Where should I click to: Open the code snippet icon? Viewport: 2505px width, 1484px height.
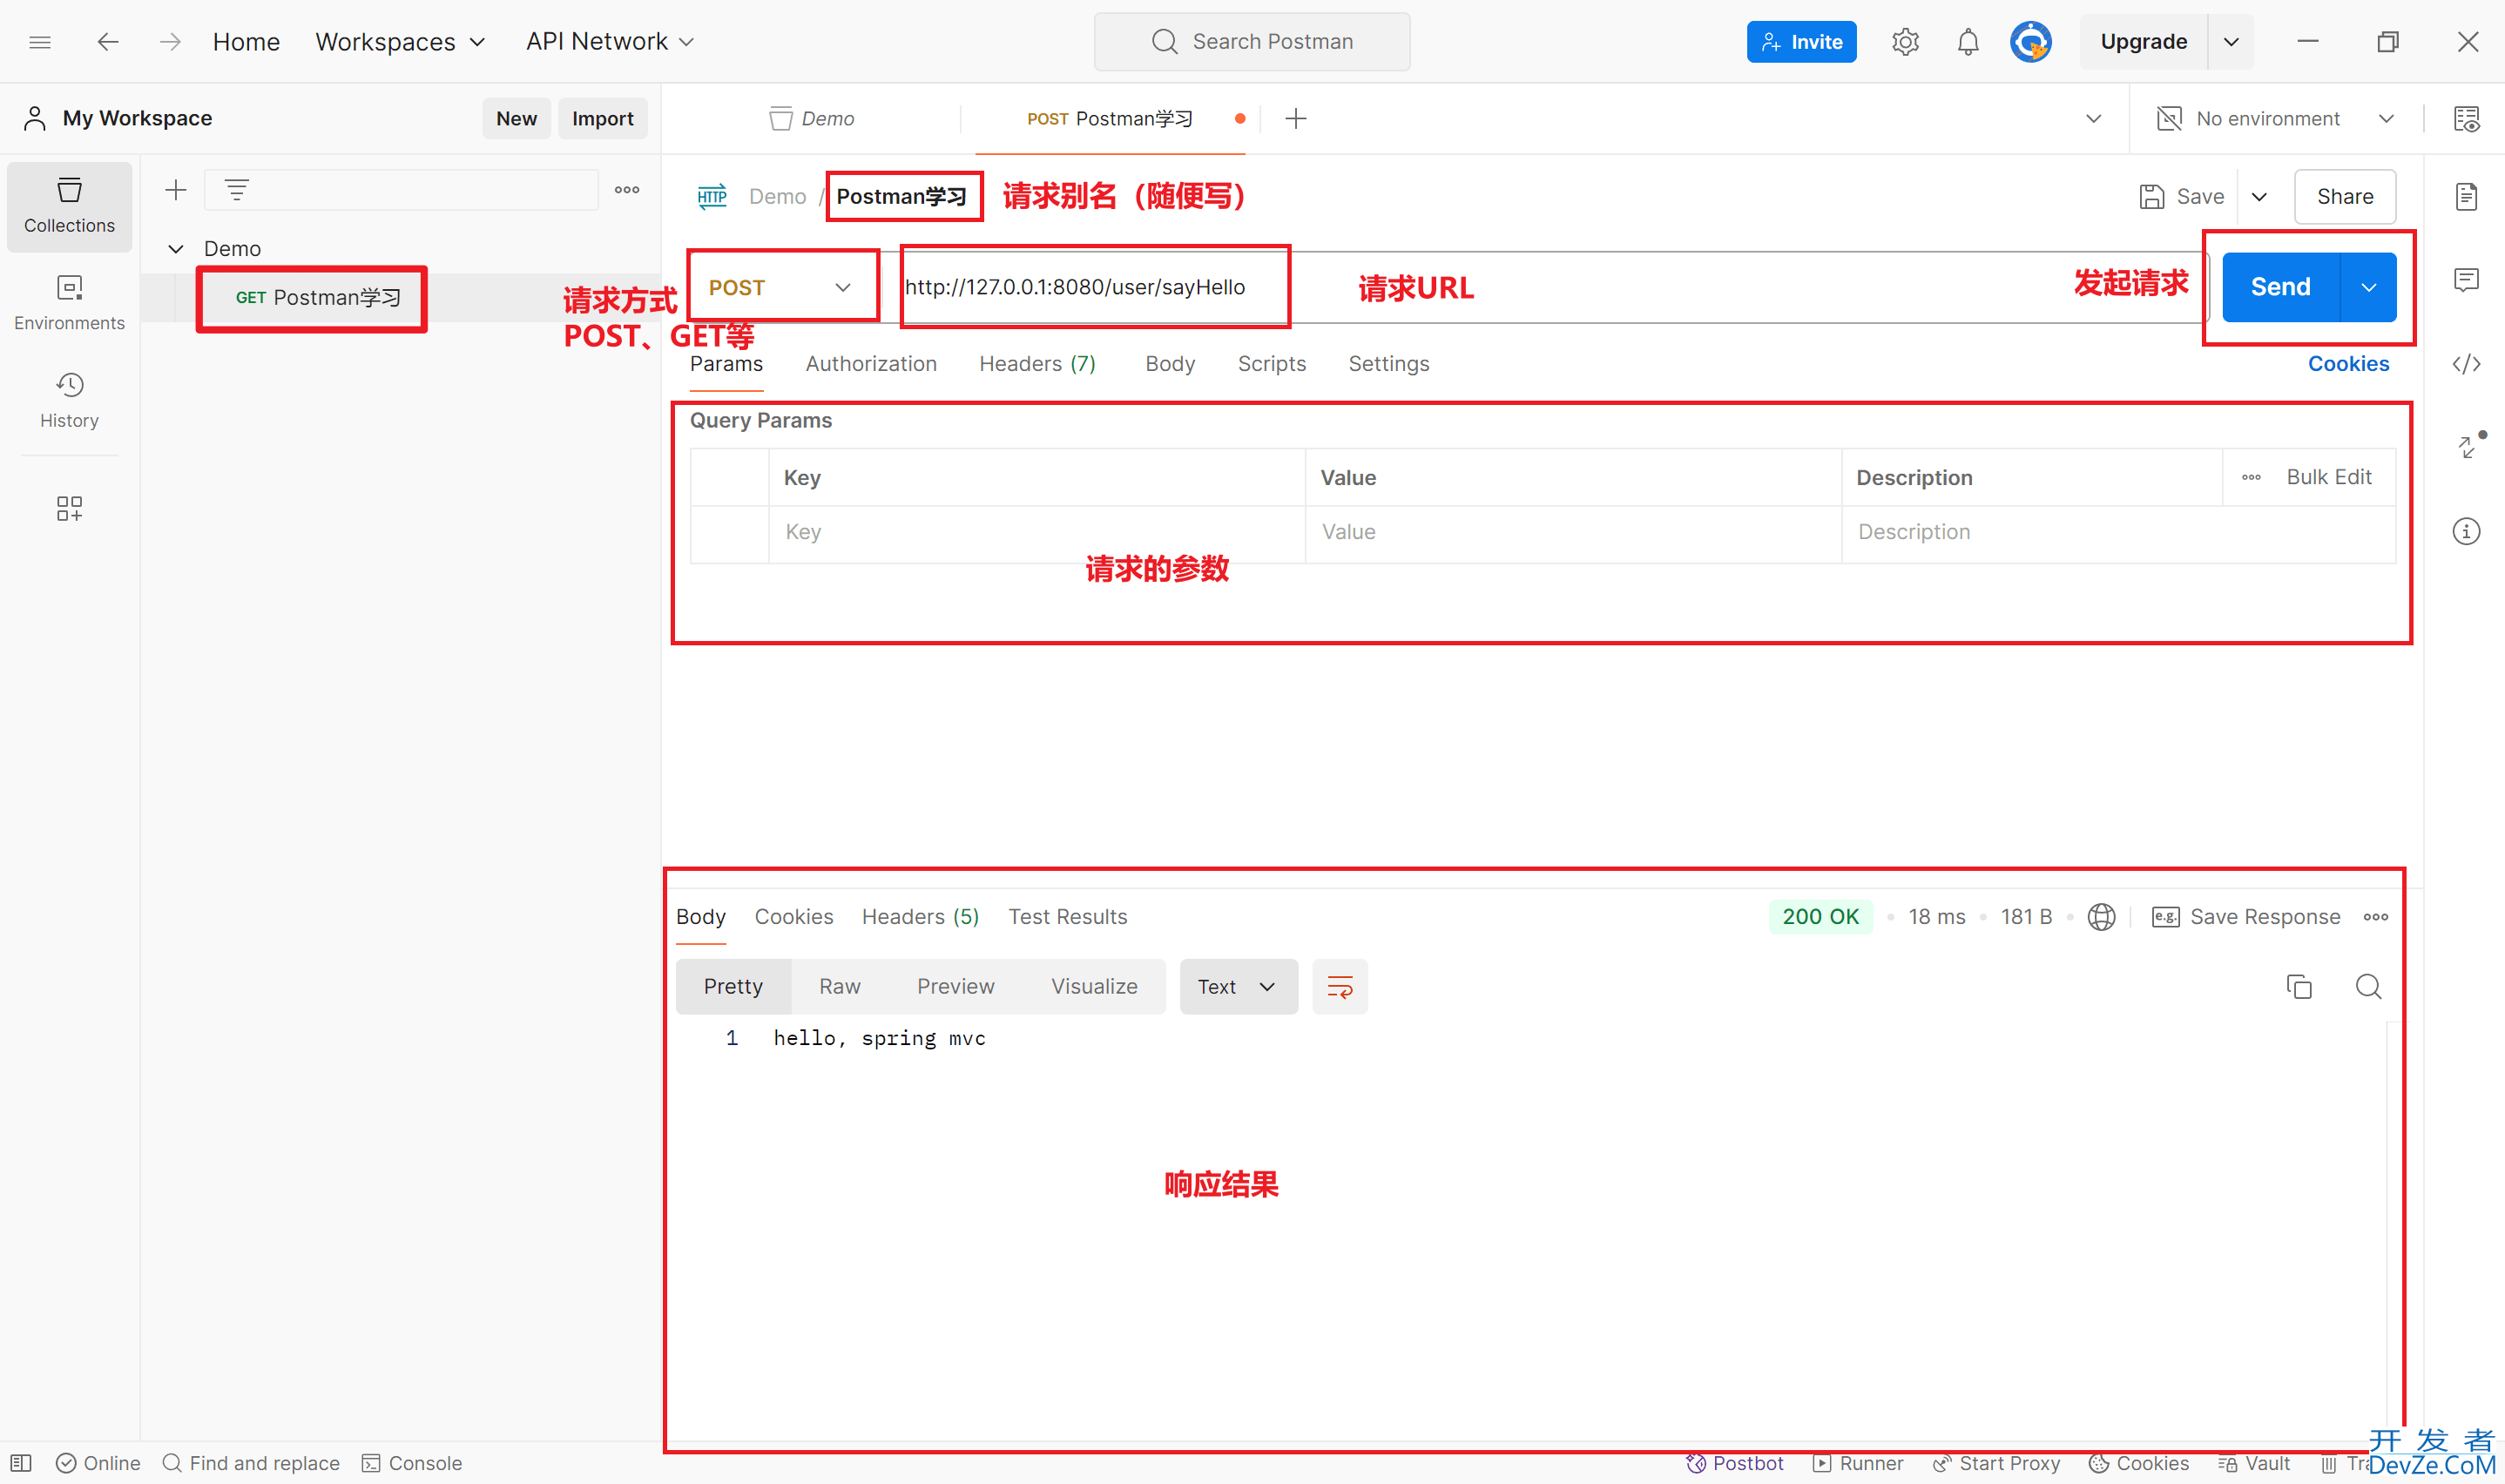[x=2466, y=364]
